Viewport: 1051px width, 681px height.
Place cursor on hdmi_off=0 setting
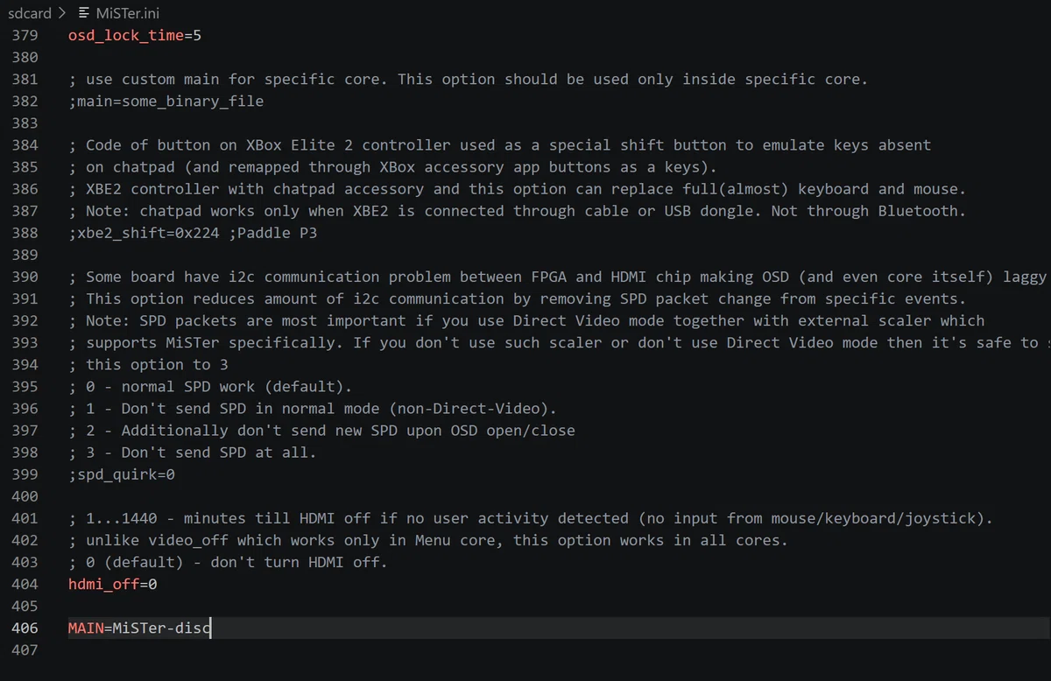(112, 584)
